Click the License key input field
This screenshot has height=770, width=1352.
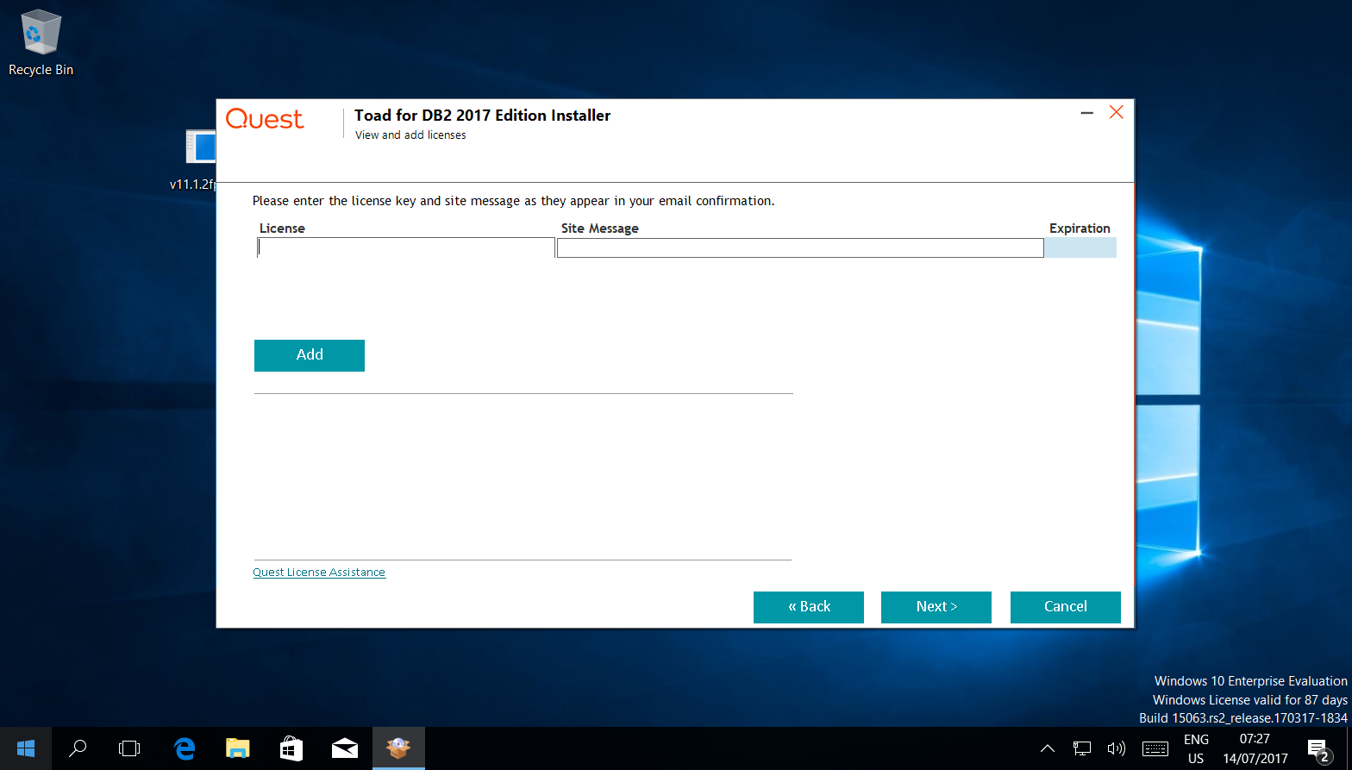coord(406,248)
